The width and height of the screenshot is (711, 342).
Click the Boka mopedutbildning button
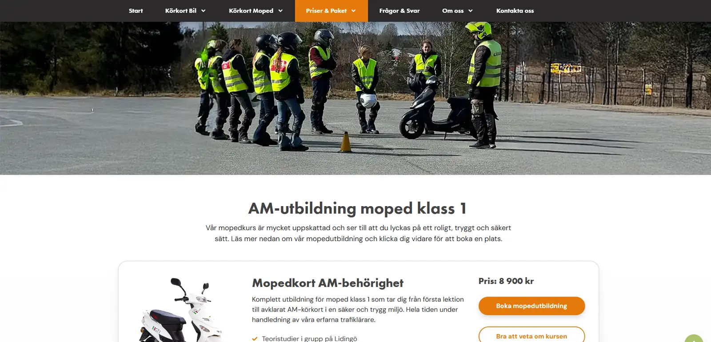[531, 306]
